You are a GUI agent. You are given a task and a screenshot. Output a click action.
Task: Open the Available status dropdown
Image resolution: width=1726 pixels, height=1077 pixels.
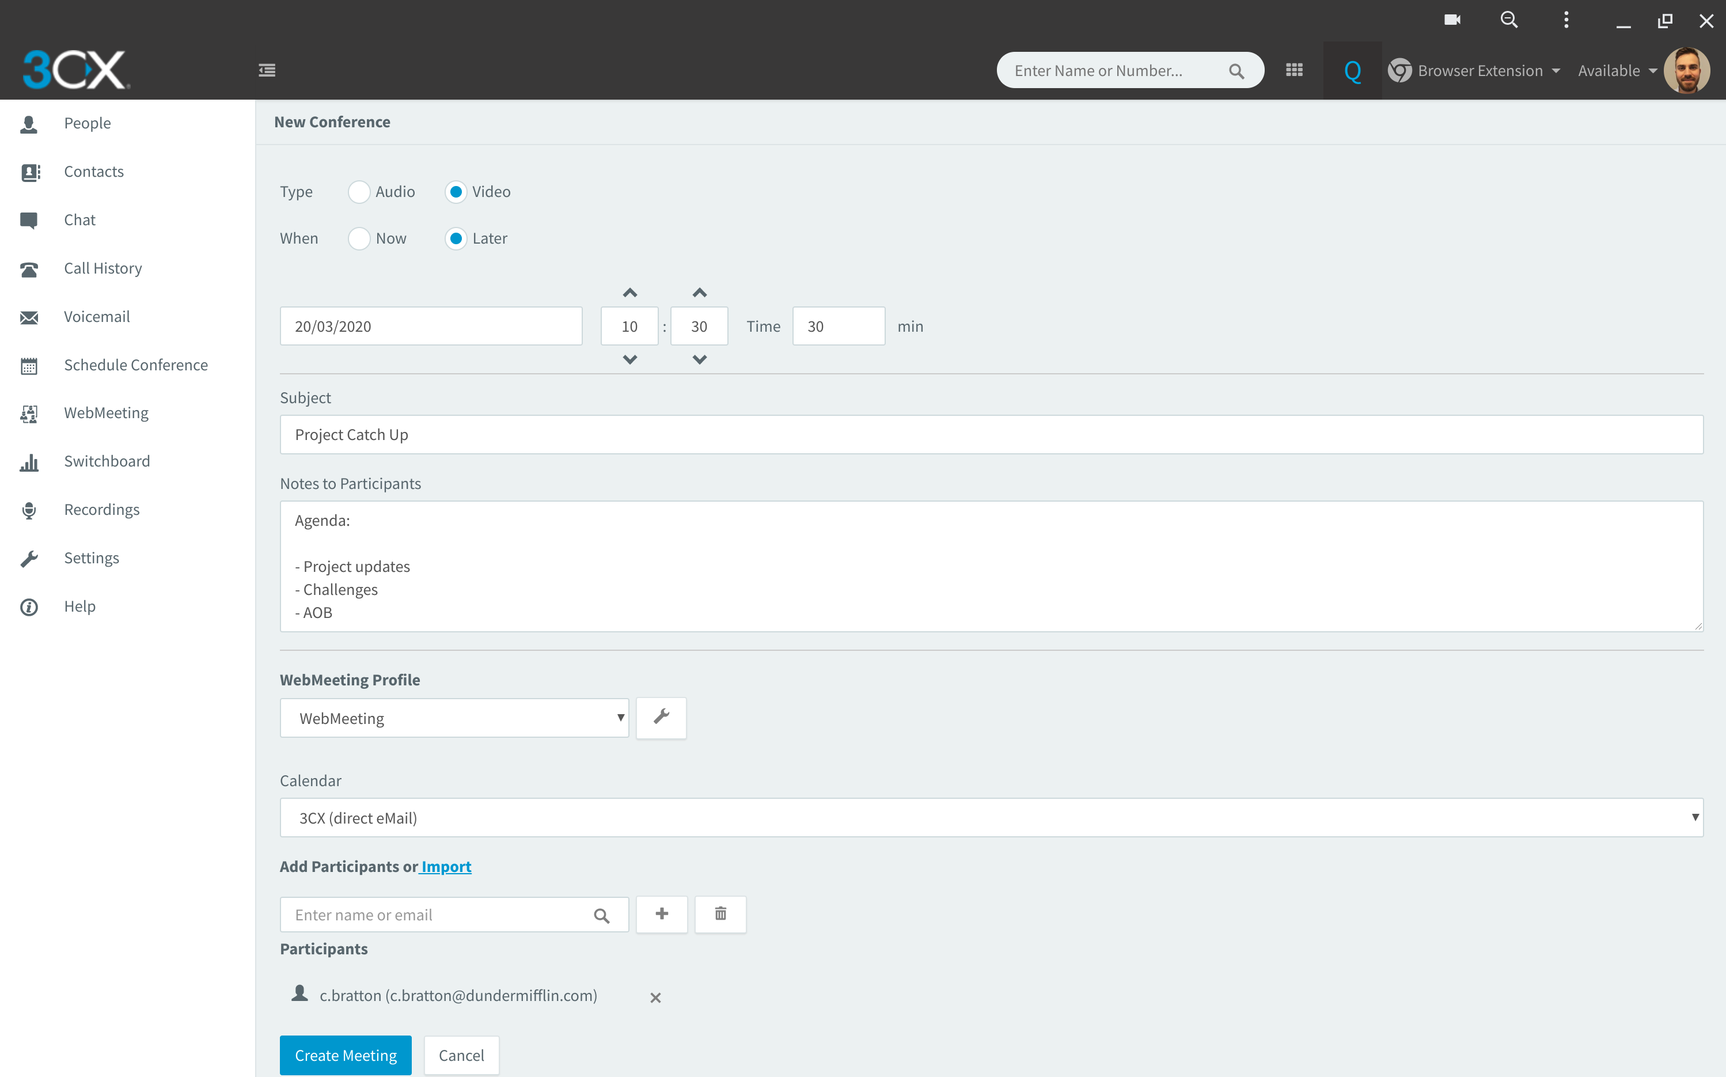click(x=1617, y=70)
